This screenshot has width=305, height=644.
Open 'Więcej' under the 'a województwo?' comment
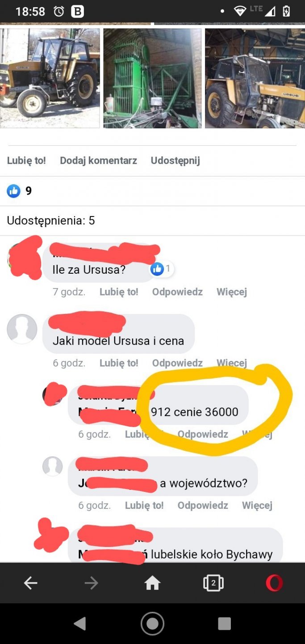pyautogui.click(x=257, y=505)
